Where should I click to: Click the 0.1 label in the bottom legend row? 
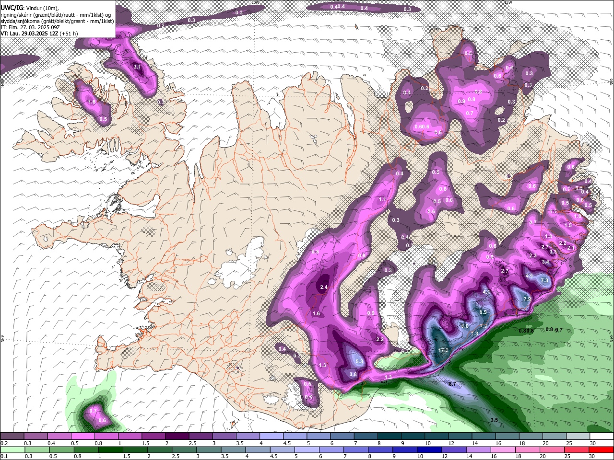tap(4, 457)
